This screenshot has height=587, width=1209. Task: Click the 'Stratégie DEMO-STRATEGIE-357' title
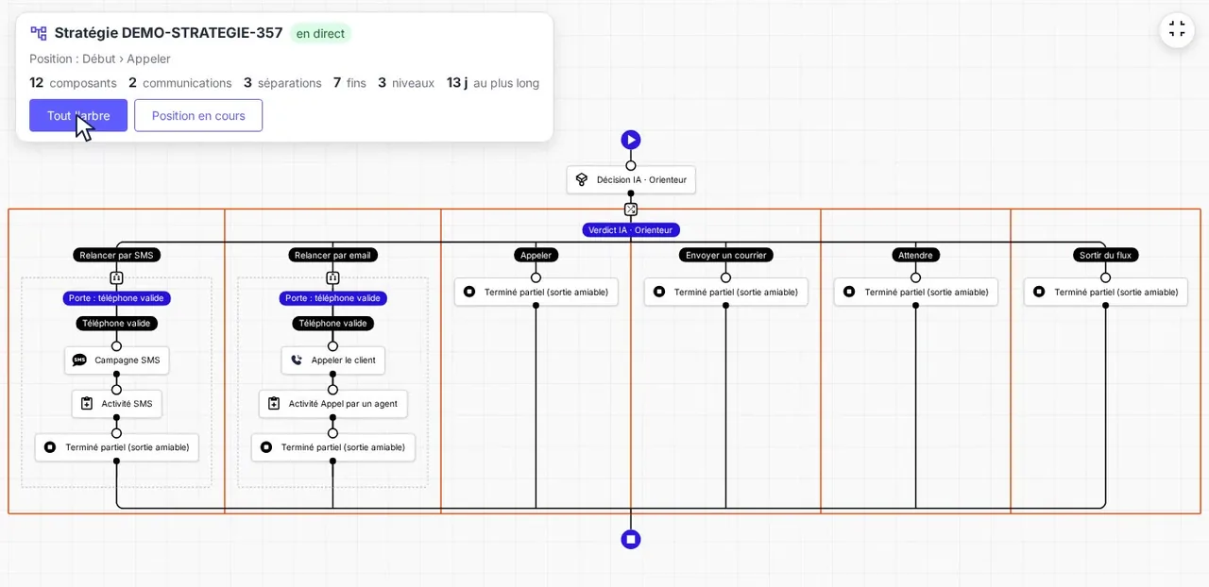pyautogui.click(x=168, y=32)
